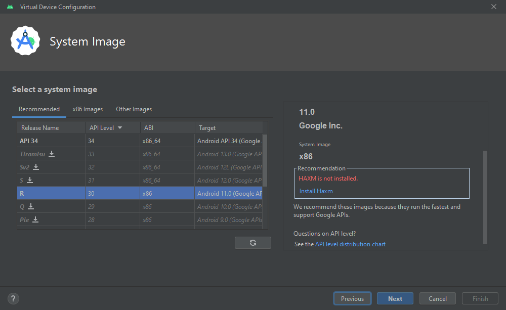Click the API level 32 cell

click(x=113, y=167)
